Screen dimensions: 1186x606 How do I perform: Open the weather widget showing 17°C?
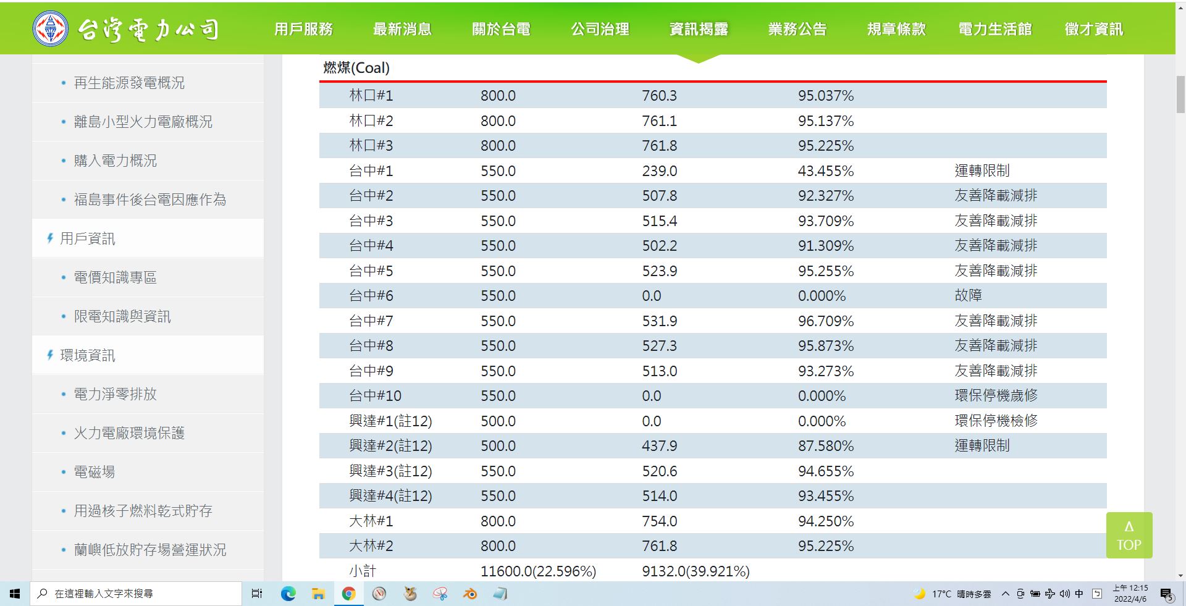click(x=952, y=594)
